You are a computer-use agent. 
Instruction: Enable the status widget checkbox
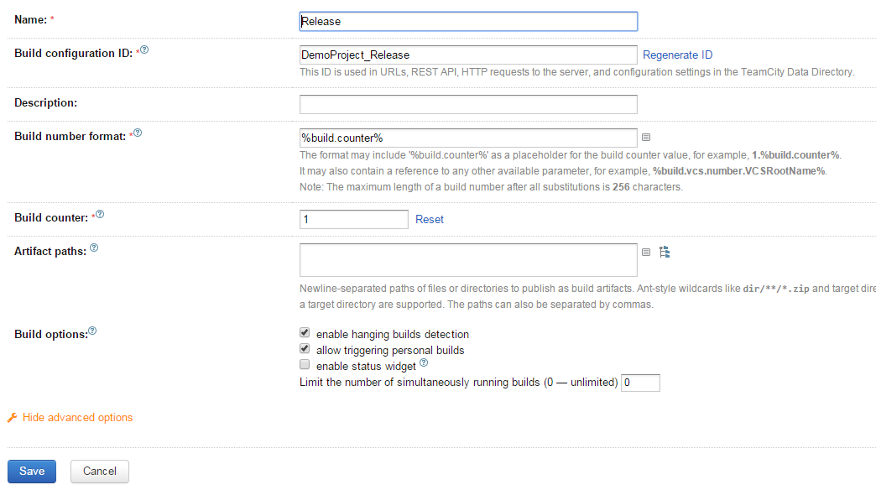(305, 365)
